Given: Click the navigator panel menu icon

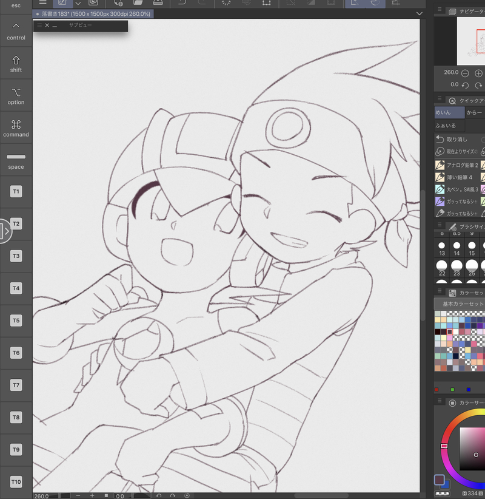Looking at the screenshot, I should (x=440, y=10).
